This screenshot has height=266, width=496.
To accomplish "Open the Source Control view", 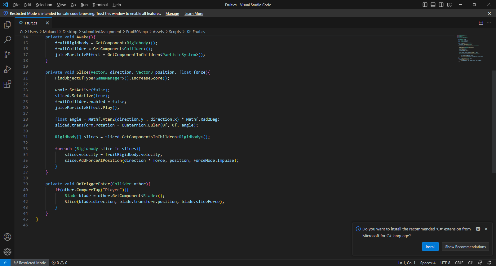I will click(7, 54).
